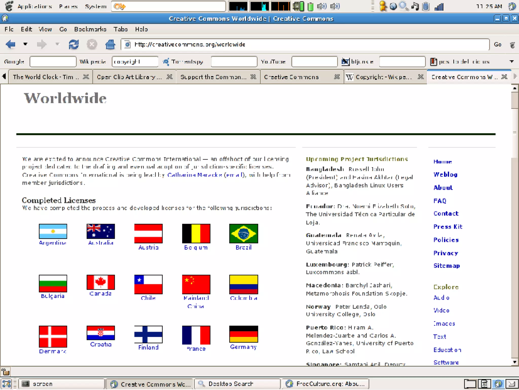Screen dimensions: 519x390
Task: Open the Bookmarks menu
Action: coord(90,29)
